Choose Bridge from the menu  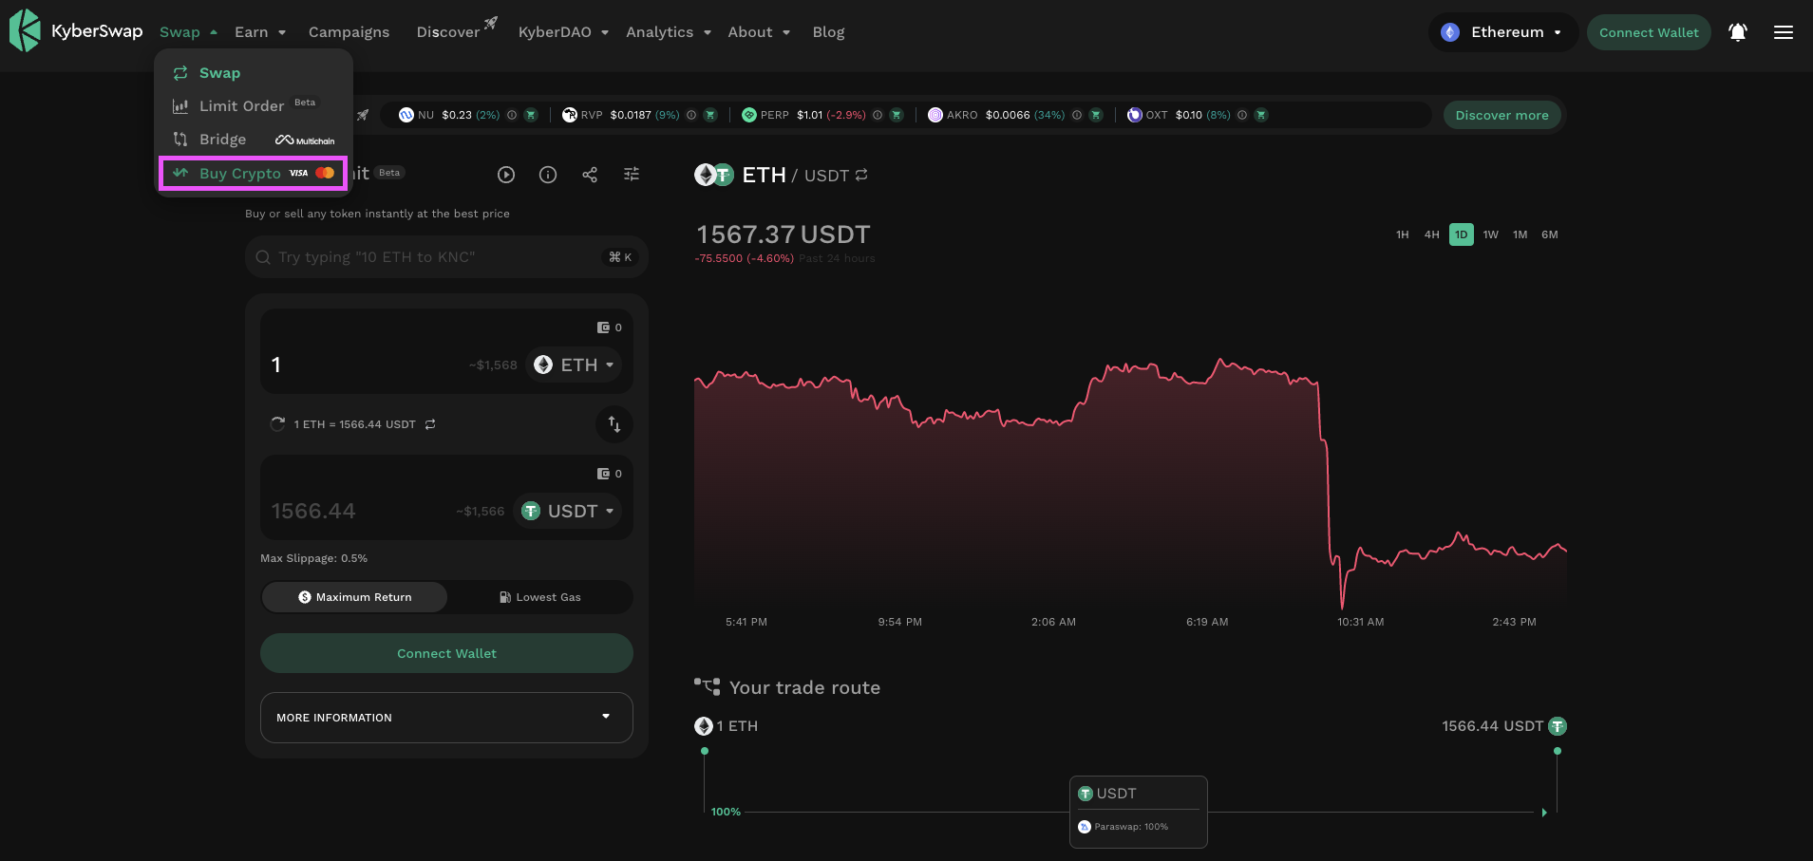click(254, 140)
